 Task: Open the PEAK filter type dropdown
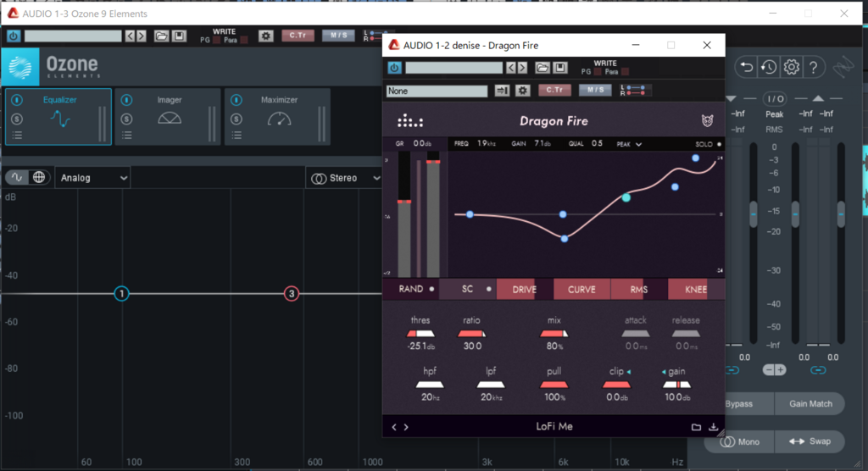(x=630, y=144)
